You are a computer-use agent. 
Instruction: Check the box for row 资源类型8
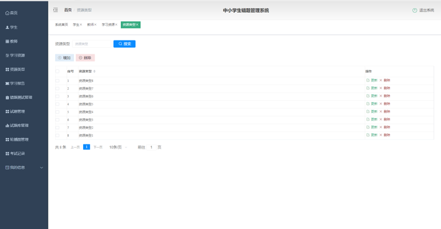point(58,81)
